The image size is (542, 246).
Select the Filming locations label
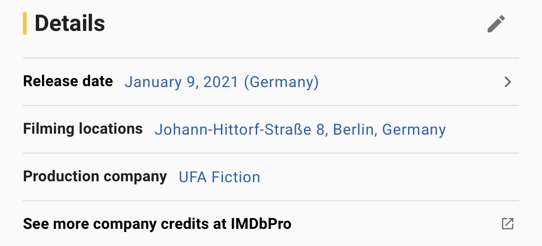[x=83, y=129]
